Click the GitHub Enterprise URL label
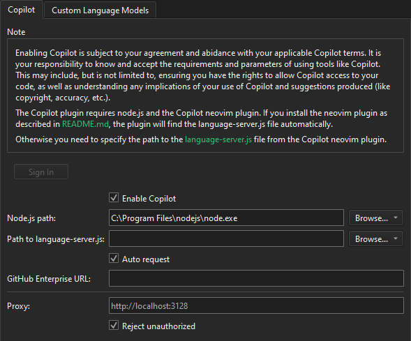Screen dimensions: 411x341 tap(49, 279)
